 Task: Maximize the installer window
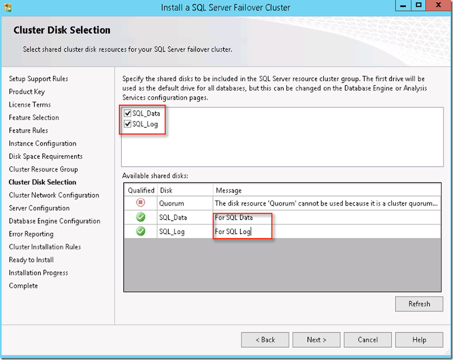[418, 6]
